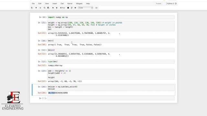Screen dimensions: 207x116
Task: Click the Python 3 kernel name
Action: (x=170, y=4)
